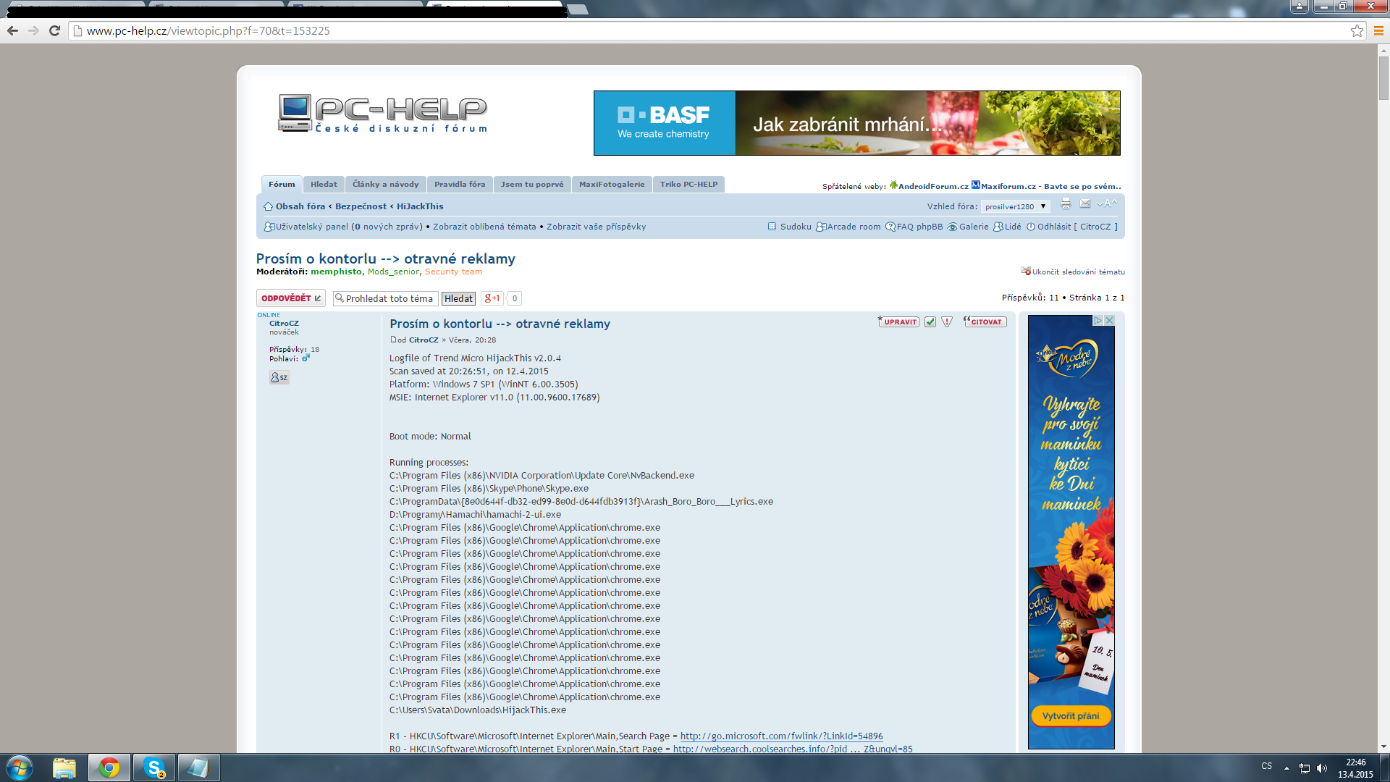Close the side ad with X icon
Image resolution: width=1390 pixels, height=782 pixels.
click(1109, 320)
